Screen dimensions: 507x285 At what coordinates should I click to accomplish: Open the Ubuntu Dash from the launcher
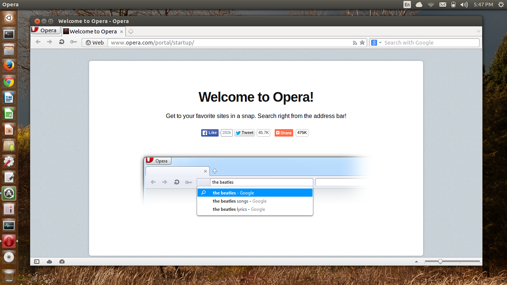point(9,17)
